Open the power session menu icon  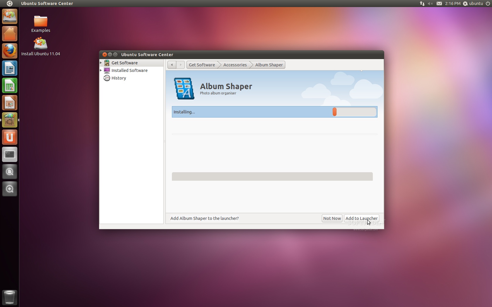tap(488, 4)
